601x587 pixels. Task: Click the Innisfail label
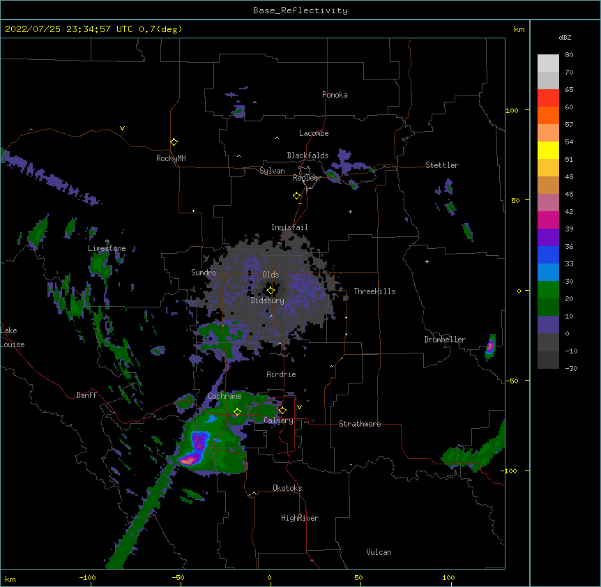tap(289, 227)
